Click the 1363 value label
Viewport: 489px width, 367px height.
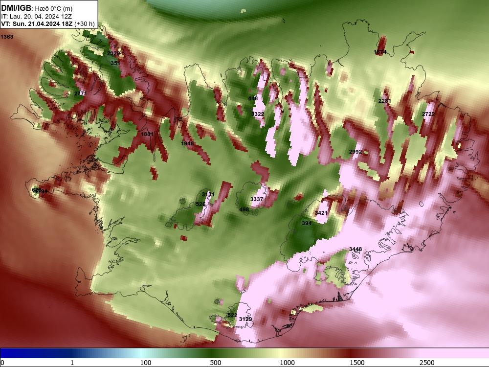(x=7, y=37)
